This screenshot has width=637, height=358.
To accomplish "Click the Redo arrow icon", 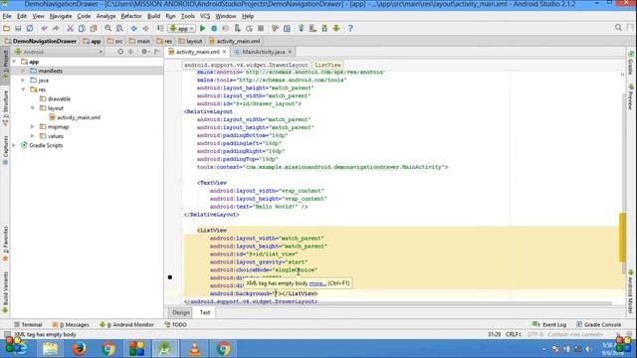I will tap(56, 29).
